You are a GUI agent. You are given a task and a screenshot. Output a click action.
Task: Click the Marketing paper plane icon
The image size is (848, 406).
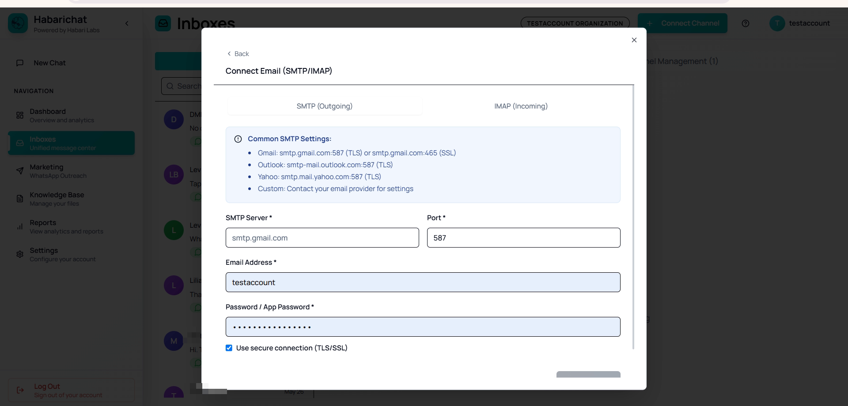[x=20, y=171]
